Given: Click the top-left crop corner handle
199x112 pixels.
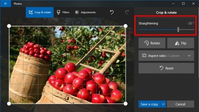Looking at the screenshot, I should (9, 26).
